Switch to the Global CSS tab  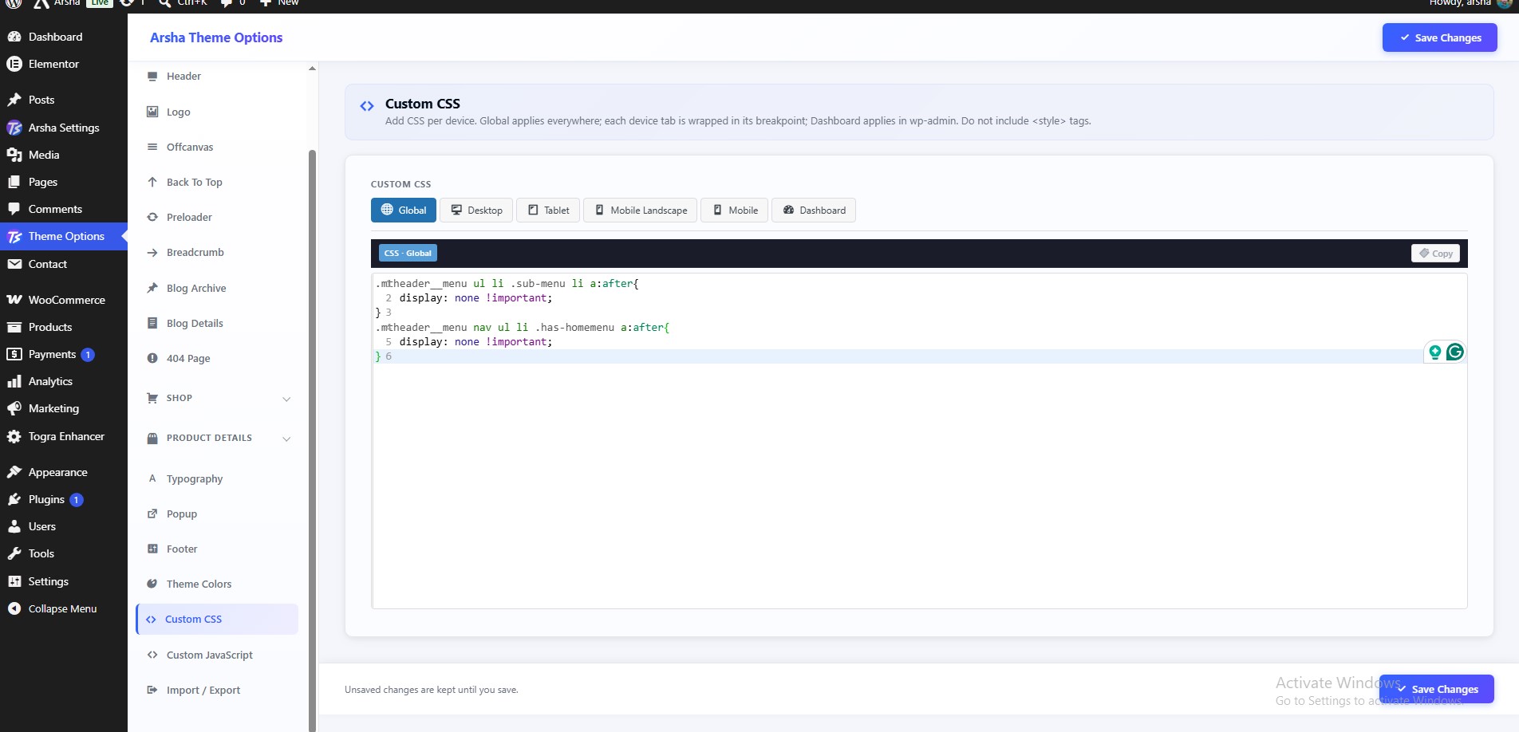[404, 210]
